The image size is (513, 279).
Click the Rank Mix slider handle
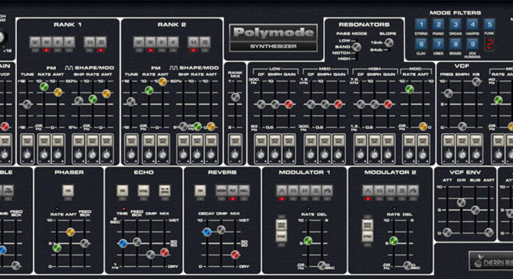point(235,97)
